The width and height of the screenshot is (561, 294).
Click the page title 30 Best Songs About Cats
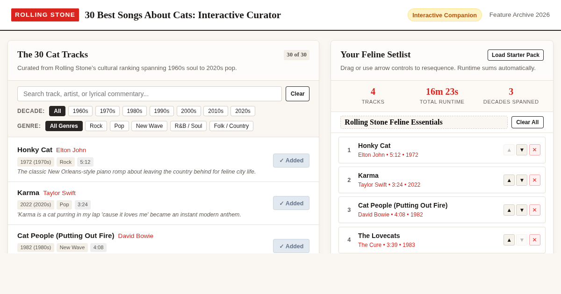(183, 15)
